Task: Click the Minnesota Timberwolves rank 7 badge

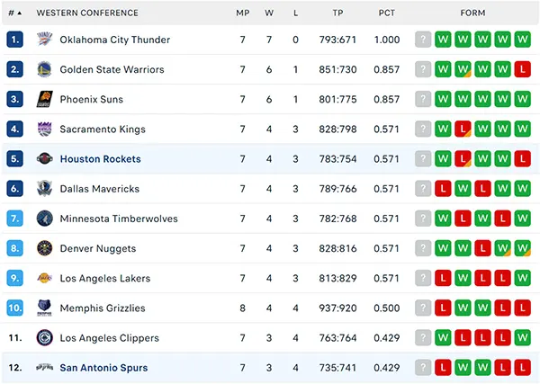Action: [x=14, y=219]
